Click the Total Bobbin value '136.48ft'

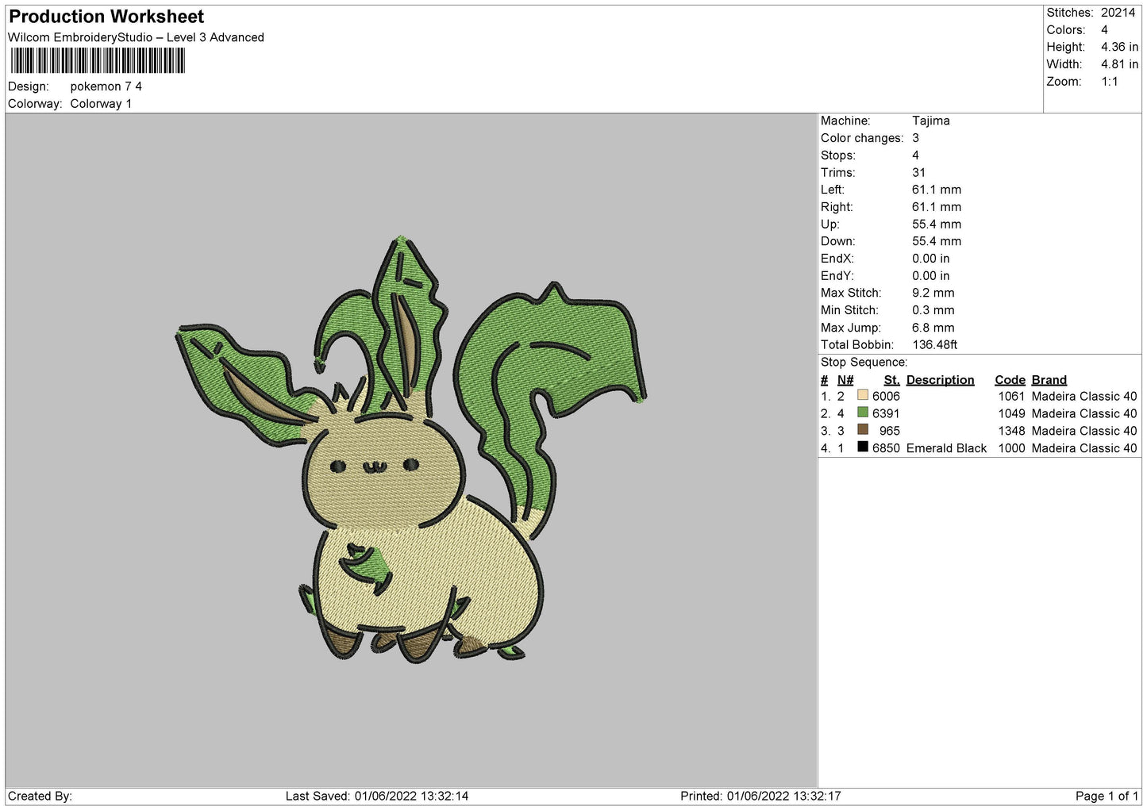[x=935, y=345]
